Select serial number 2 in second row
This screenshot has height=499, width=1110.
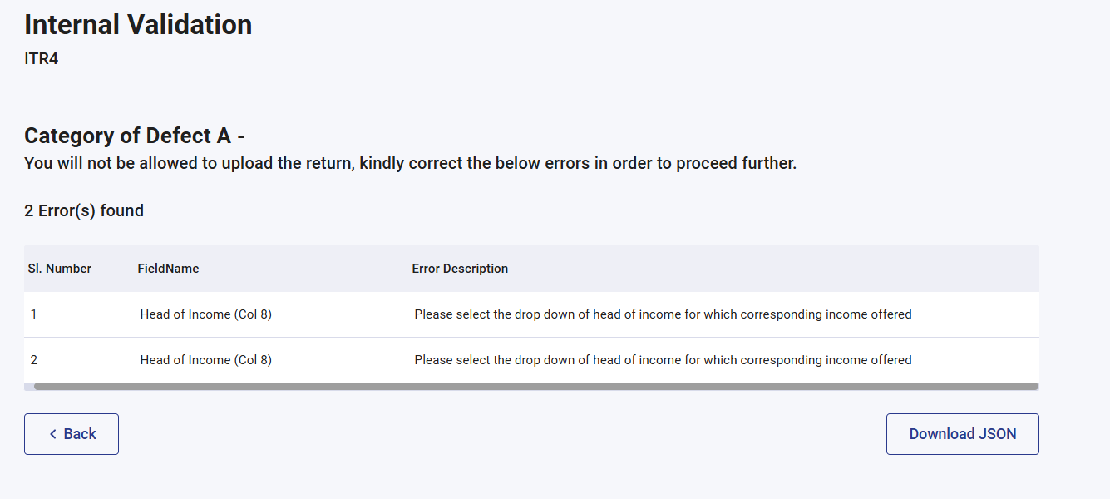click(34, 360)
